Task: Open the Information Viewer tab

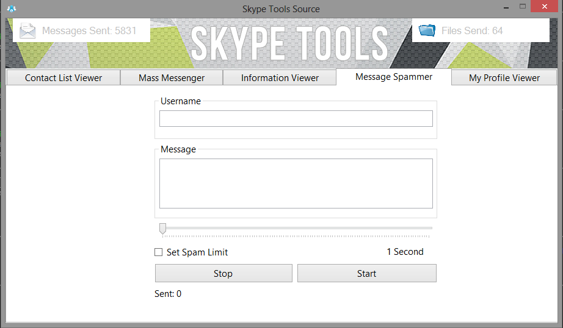Action: coord(280,78)
